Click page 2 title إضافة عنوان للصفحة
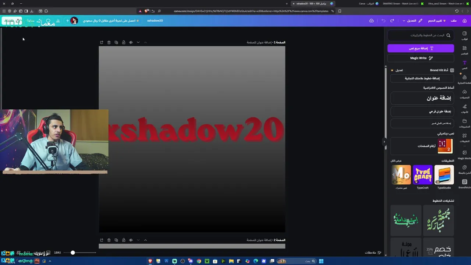This screenshot has height=265, width=471. 259,240
